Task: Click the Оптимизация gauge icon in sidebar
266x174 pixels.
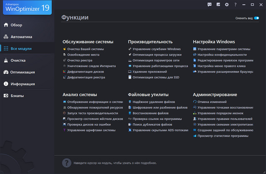Action: click(6, 72)
